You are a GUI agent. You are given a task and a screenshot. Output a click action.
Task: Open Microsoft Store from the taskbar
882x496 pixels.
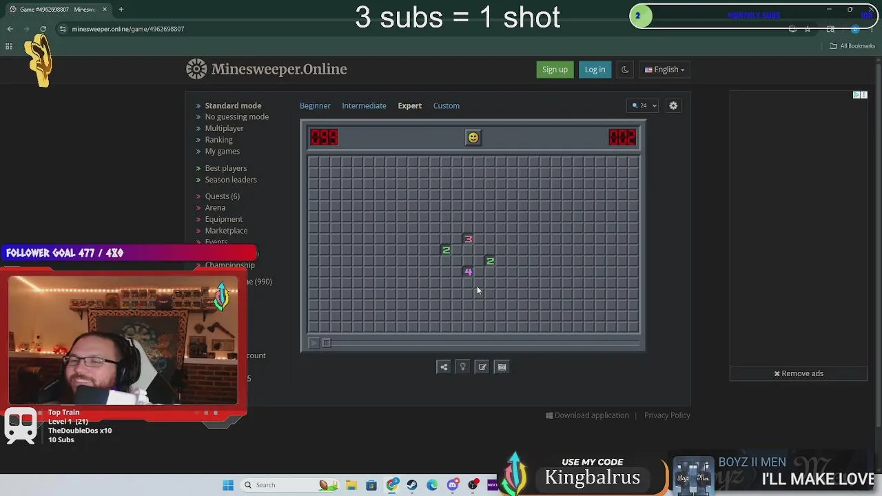pyautogui.click(x=371, y=485)
